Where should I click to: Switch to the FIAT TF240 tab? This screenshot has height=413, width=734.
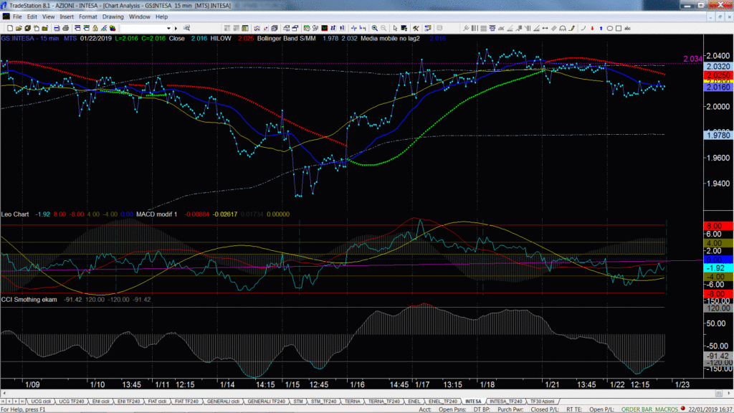186,402
